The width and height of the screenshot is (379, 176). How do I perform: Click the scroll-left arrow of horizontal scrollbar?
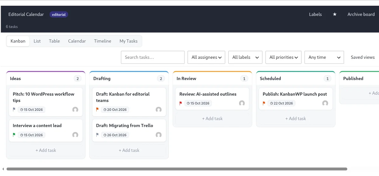[x=3, y=169]
